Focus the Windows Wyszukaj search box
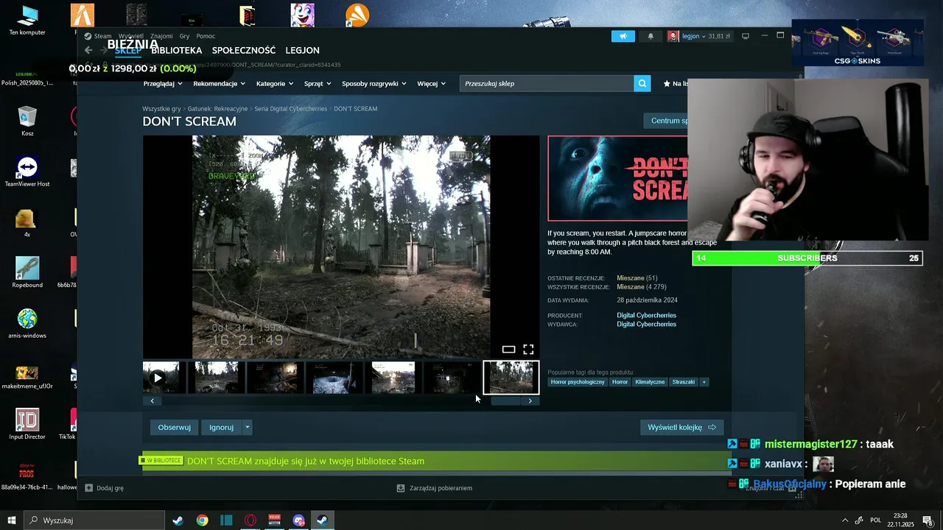 click(x=94, y=520)
